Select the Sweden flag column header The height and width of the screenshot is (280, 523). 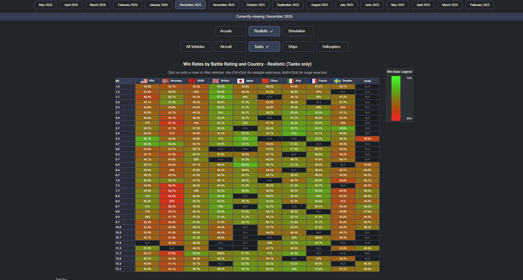click(343, 81)
